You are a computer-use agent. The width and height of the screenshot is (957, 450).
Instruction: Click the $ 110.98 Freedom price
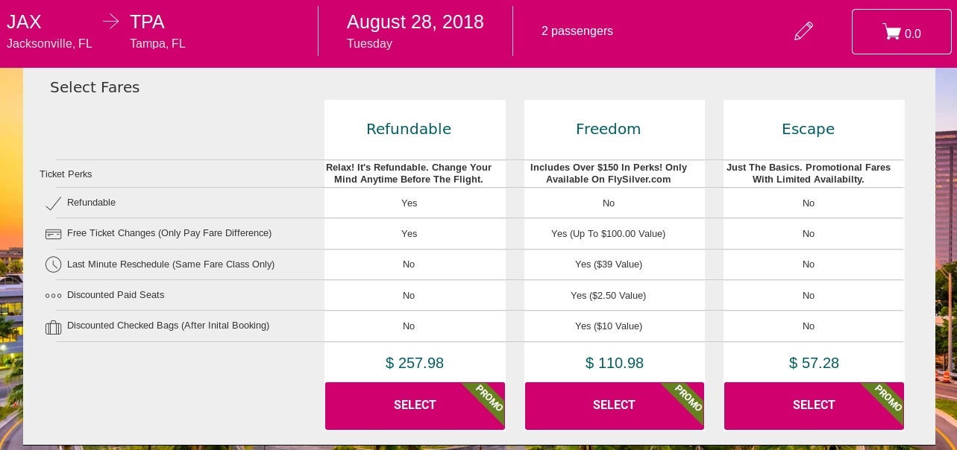(614, 363)
